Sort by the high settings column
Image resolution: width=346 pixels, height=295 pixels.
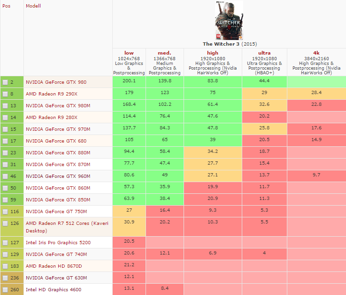213,53
